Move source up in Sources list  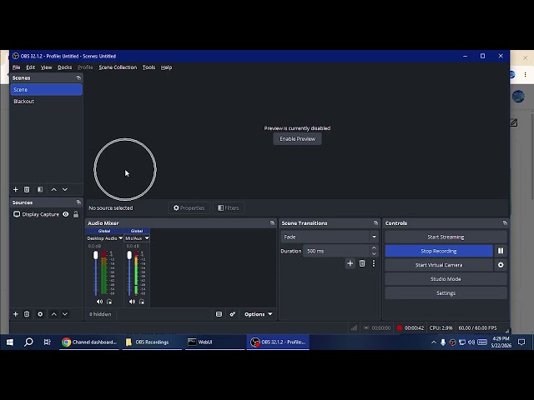click(53, 314)
